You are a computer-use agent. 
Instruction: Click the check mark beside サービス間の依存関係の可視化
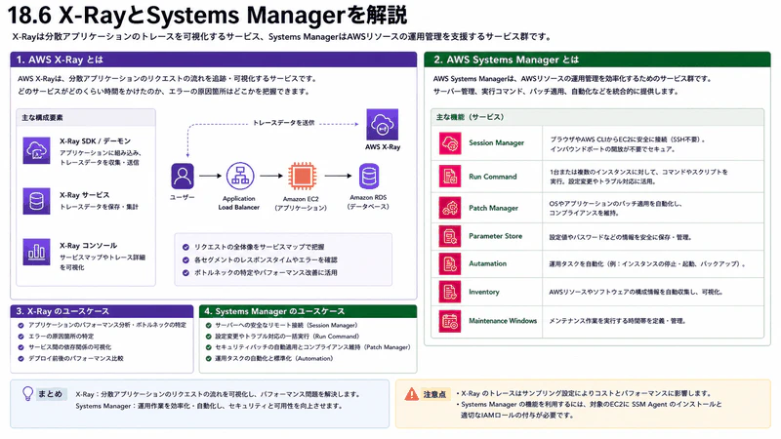(x=21, y=347)
